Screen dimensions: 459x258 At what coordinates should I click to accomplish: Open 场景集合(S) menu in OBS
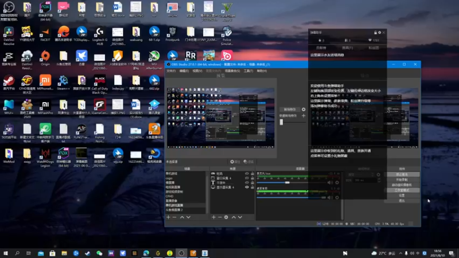pyautogui.click(x=232, y=71)
